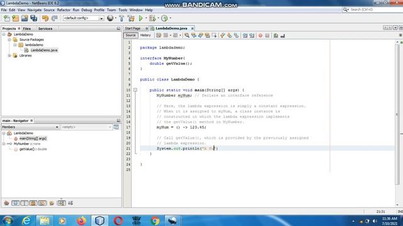Click the Debug Project toolbar icon
Viewport: 403px width, 226px height.
tap(152, 18)
